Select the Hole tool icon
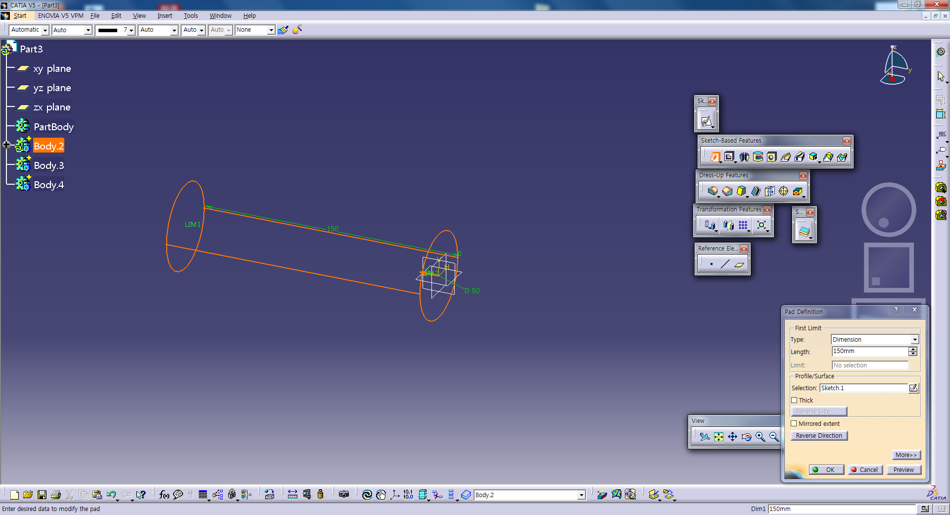This screenshot has width=950, height=515. pyautogui.click(x=771, y=157)
